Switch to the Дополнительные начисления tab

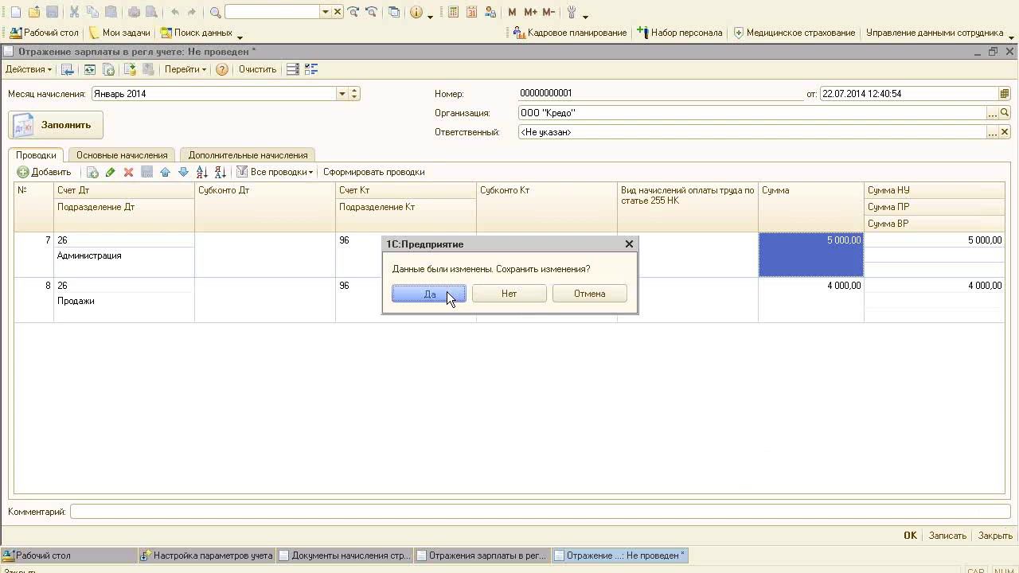pyautogui.click(x=248, y=155)
